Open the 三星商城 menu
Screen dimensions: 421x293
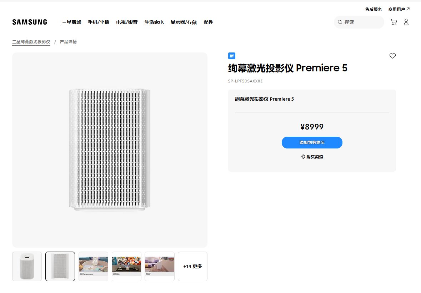[x=71, y=22]
